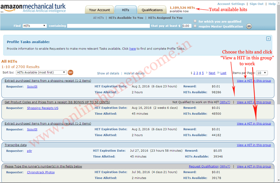Click Hide all details
280x183 pixels.
tap(134, 73)
